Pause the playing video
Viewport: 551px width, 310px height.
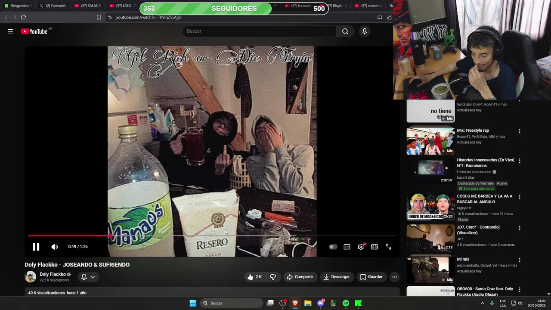pos(36,247)
